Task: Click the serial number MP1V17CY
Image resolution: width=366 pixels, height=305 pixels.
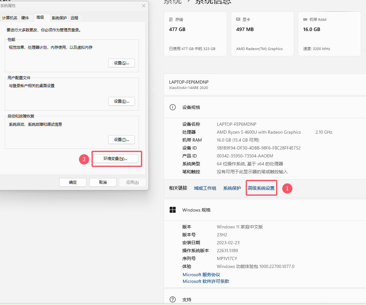Action: pos(227,258)
